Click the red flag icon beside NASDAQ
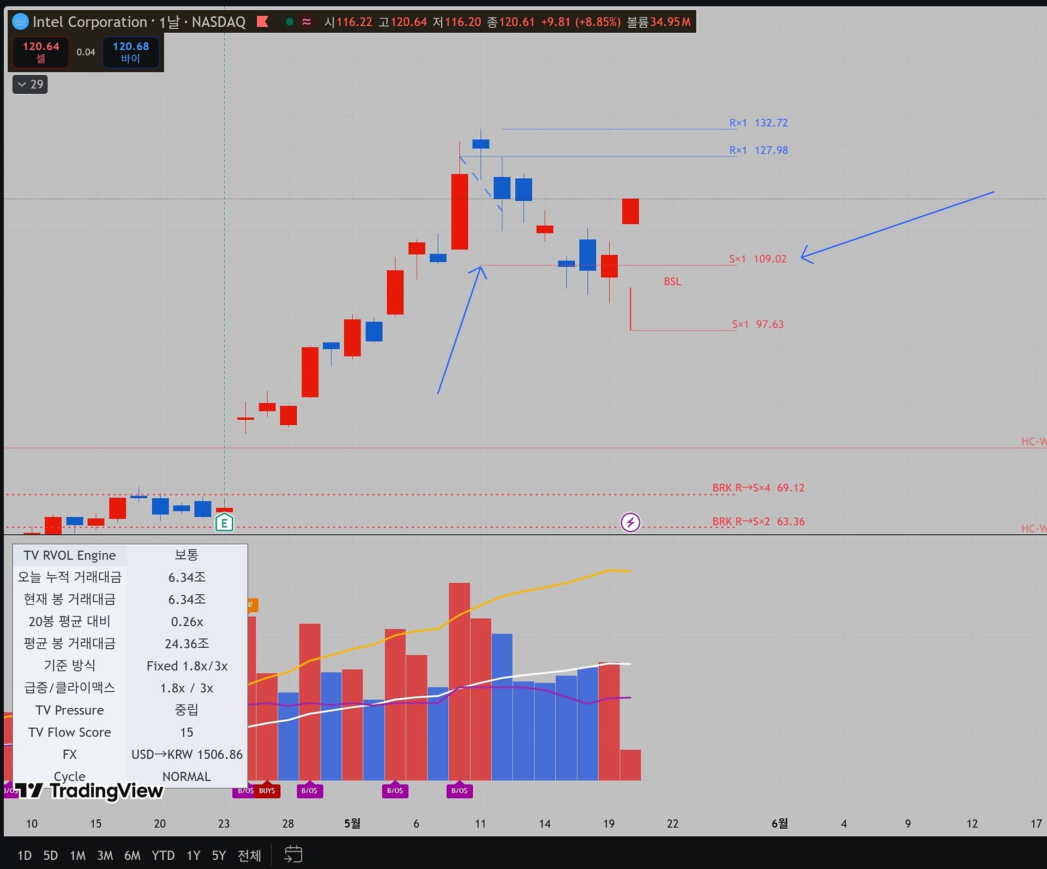 tap(263, 22)
